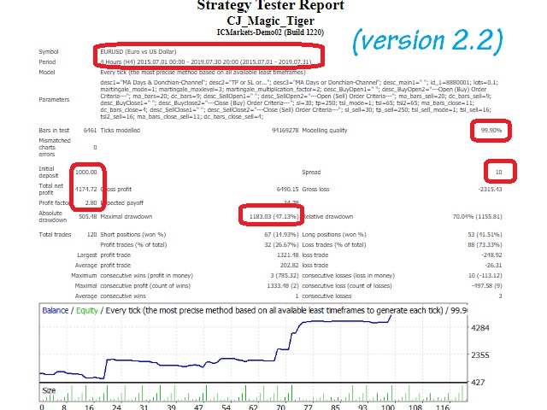Image resolution: width=547 pixels, height=410 pixels.
Task: Click the Long positions (won %) label
Action: 334,235
